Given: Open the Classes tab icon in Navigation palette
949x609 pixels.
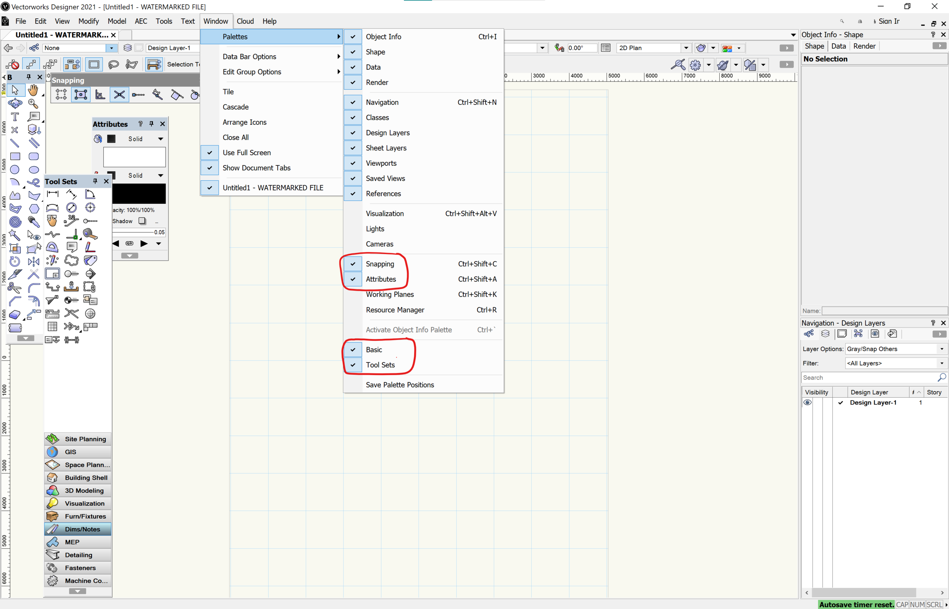Looking at the screenshot, I should coord(809,334).
